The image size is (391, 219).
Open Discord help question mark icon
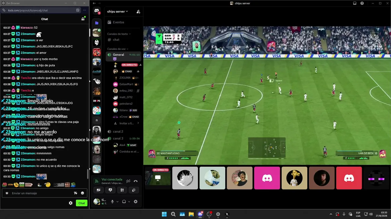(362, 3)
